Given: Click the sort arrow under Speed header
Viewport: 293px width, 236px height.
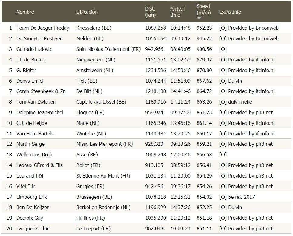Looking at the screenshot, I should coord(199,18).
